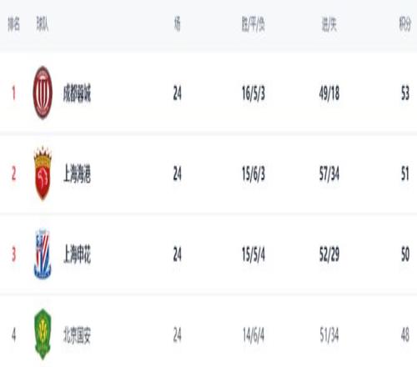This screenshot has width=417, height=367.
Task: Select the 上海申花 team name
Action: [77, 254]
